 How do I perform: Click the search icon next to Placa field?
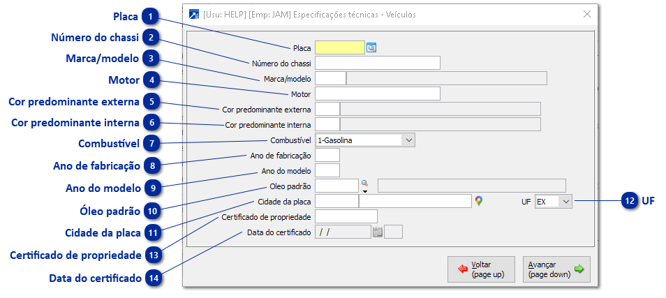tap(371, 48)
